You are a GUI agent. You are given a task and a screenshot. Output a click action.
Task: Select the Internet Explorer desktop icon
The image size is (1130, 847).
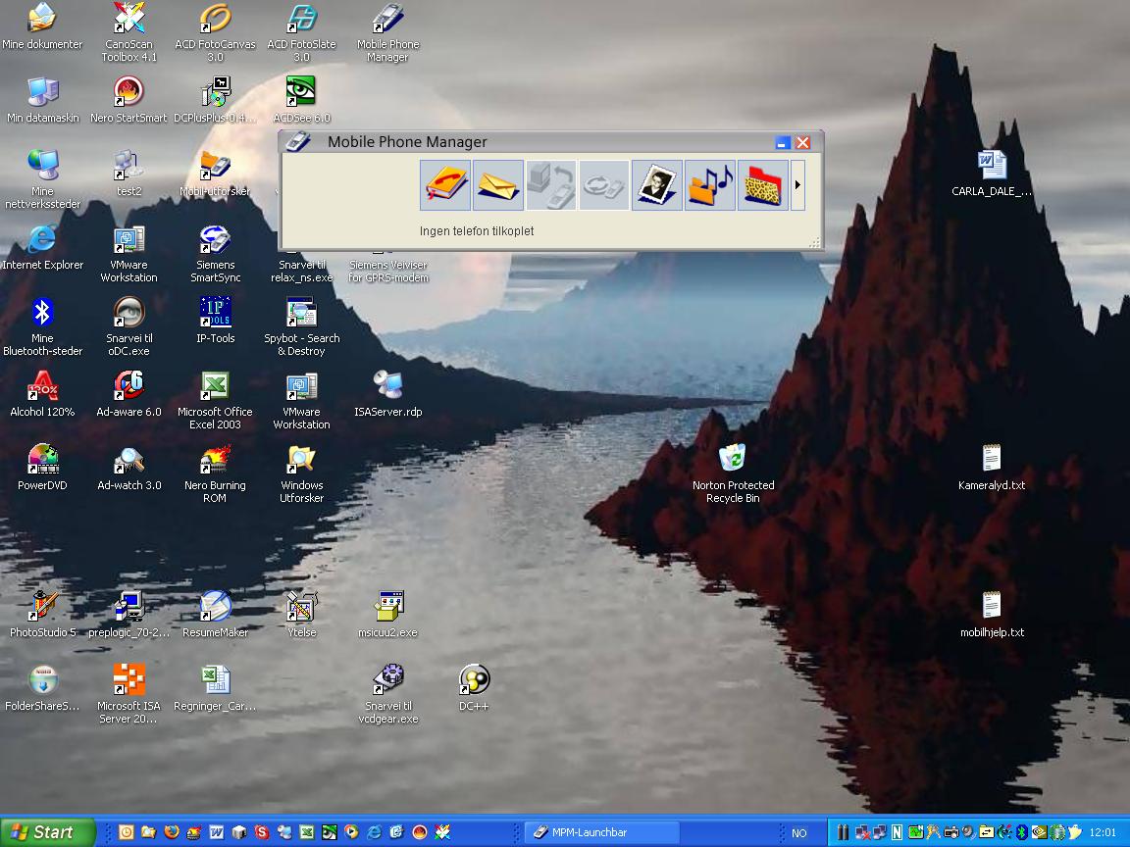42,248
